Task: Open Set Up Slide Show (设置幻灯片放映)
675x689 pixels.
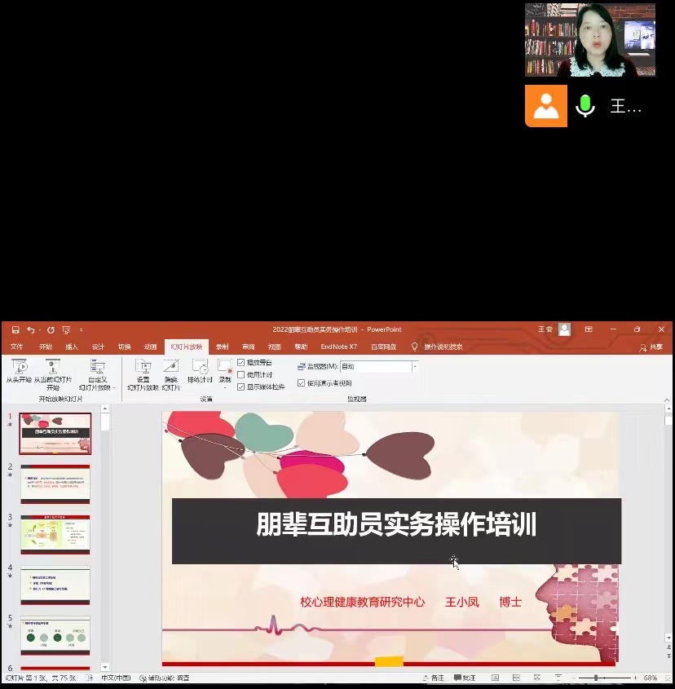Action: tap(143, 369)
